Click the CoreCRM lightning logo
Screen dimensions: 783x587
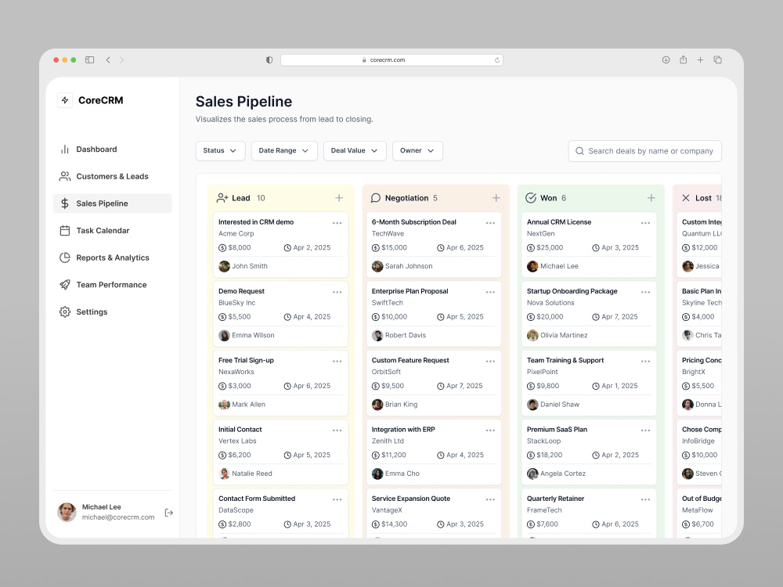(x=66, y=100)
